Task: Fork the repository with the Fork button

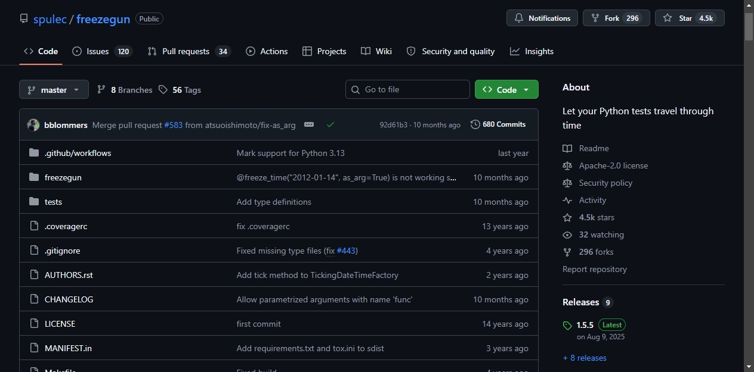Action: pos(616,18)
